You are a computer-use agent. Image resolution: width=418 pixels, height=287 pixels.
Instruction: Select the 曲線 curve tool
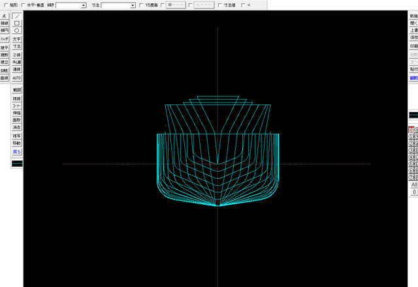(x=5, y=78)
